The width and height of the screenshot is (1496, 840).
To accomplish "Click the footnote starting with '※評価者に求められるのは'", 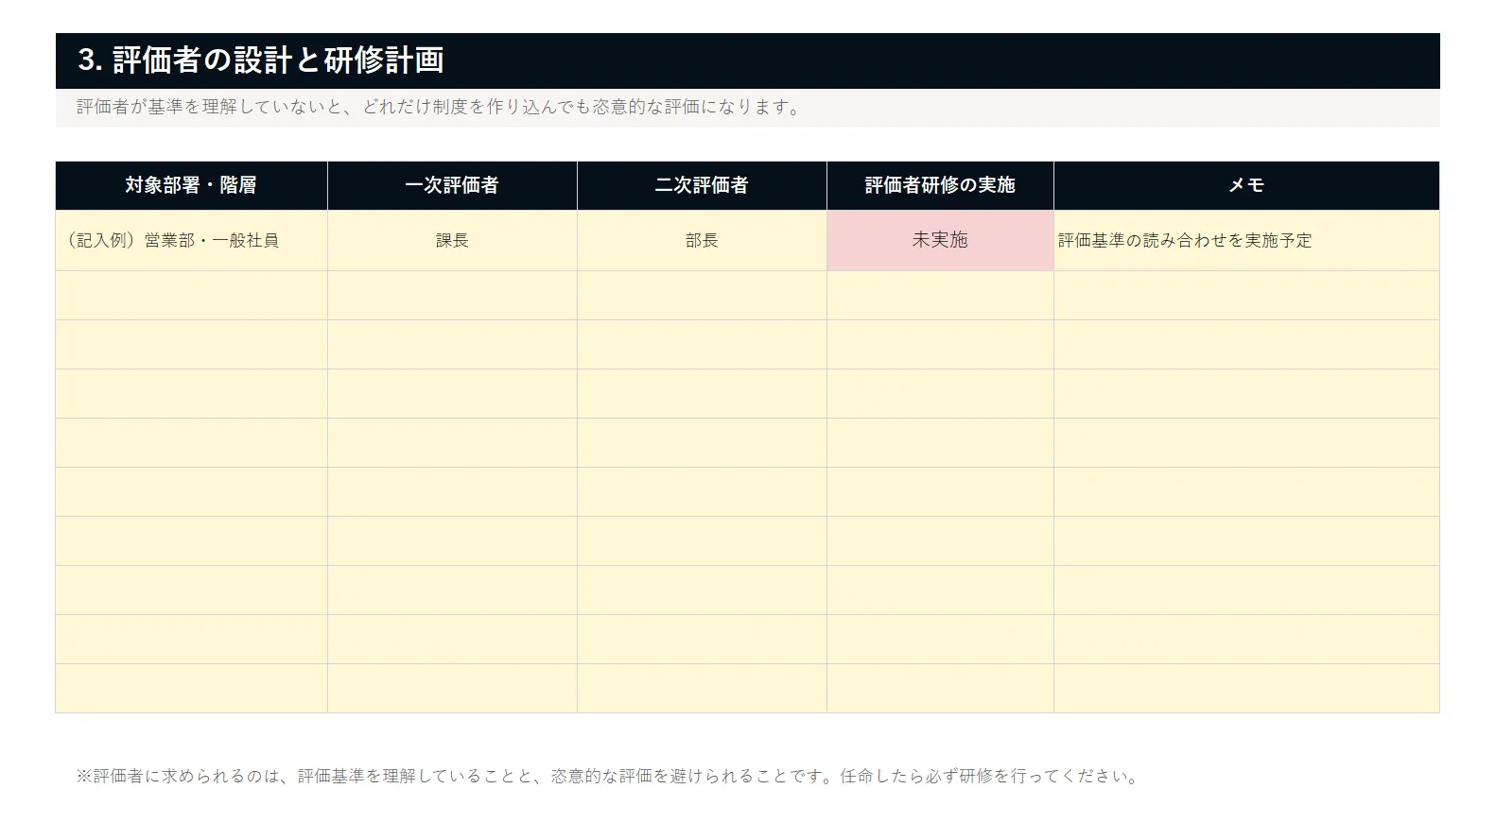I will (609, 777).
